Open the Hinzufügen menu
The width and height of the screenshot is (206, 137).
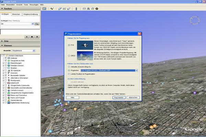(x=34, y=5)
